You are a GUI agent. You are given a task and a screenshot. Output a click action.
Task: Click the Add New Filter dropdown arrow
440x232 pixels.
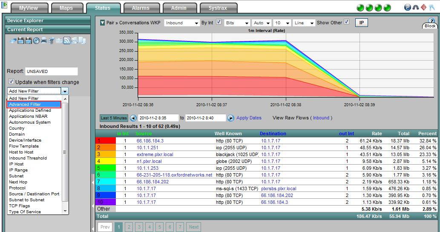65,91
